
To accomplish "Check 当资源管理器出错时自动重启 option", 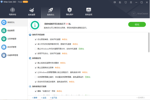I will click(36, 77).
